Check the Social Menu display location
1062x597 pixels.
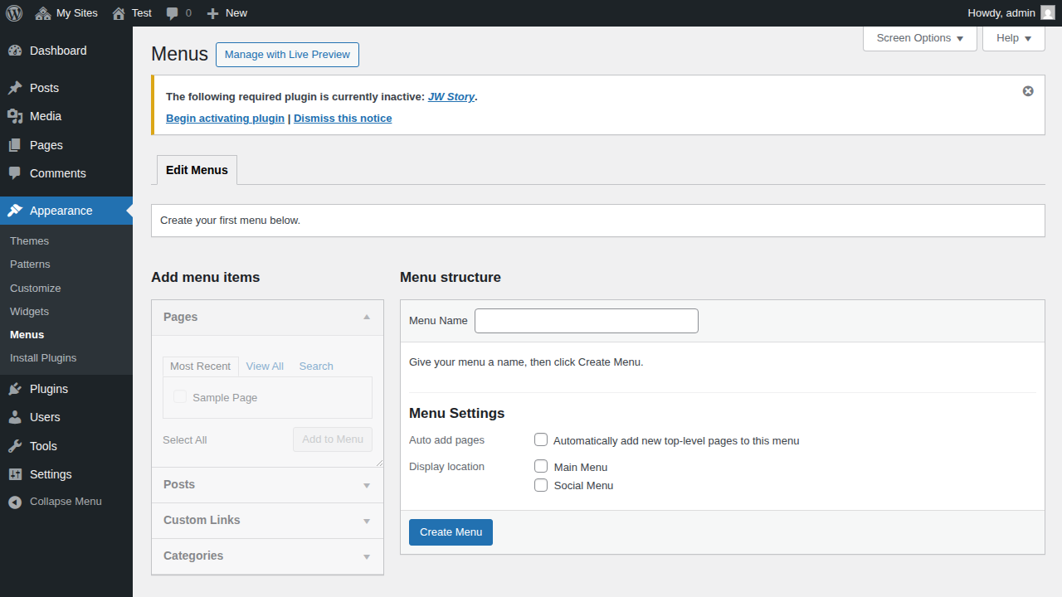tap(541, 485)
